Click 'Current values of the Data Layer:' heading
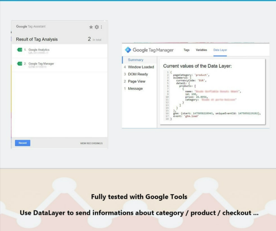Viewport: 276px width, 231px height. pyautogui.click(x=197, y=66)
